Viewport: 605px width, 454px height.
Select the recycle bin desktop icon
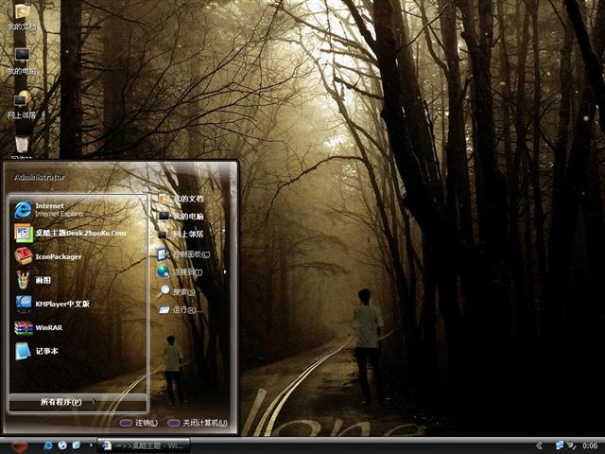pyautogui.click(x=22, y=147)
